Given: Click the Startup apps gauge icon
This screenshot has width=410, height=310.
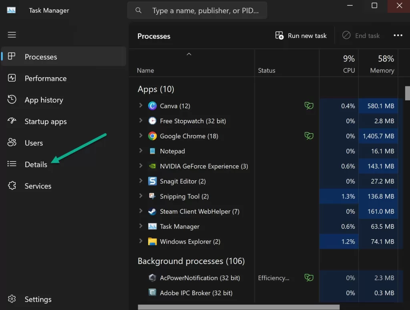Looking at the screenshot, I should (x=12, y=121).
